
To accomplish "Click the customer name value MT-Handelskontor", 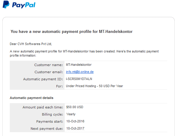I will [x=79, y=65].
